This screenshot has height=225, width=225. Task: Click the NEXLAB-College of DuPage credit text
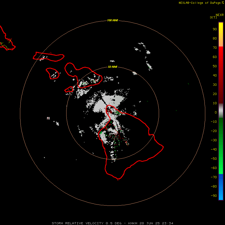tap(199, 3)
